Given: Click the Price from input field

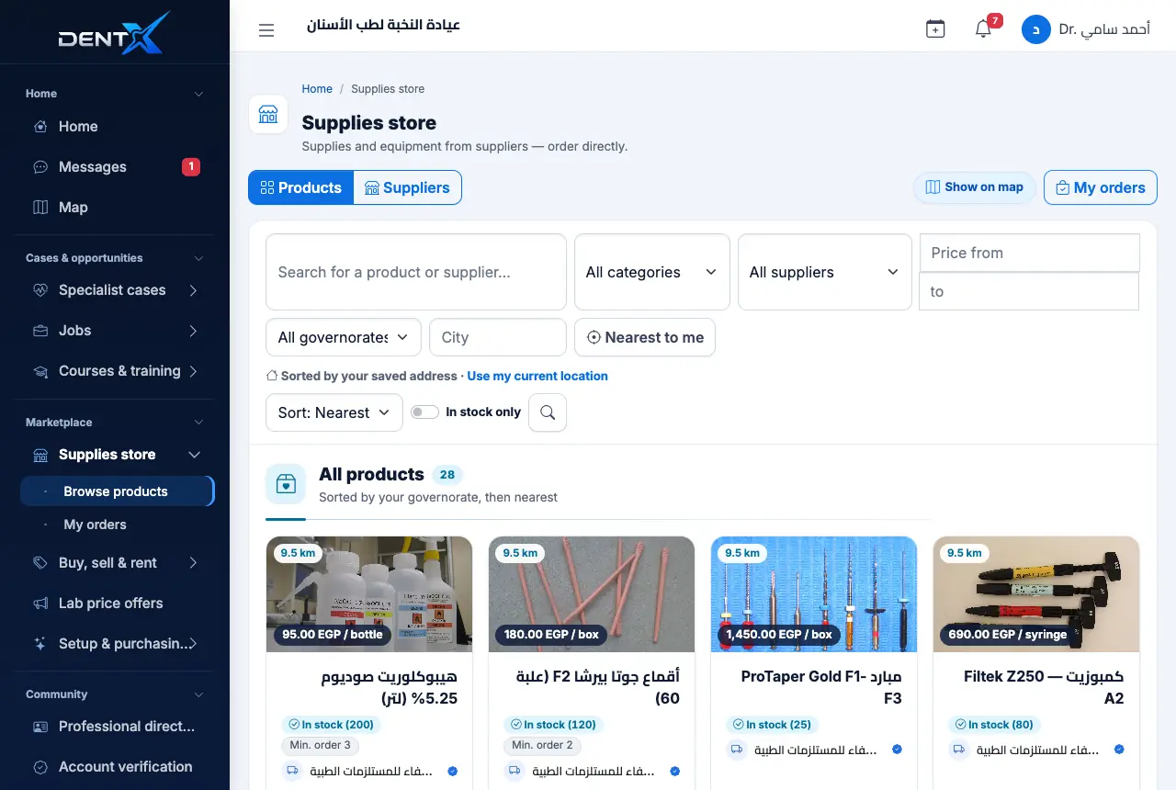Looking at the screenshot, I should click(x=1030, y=253).
